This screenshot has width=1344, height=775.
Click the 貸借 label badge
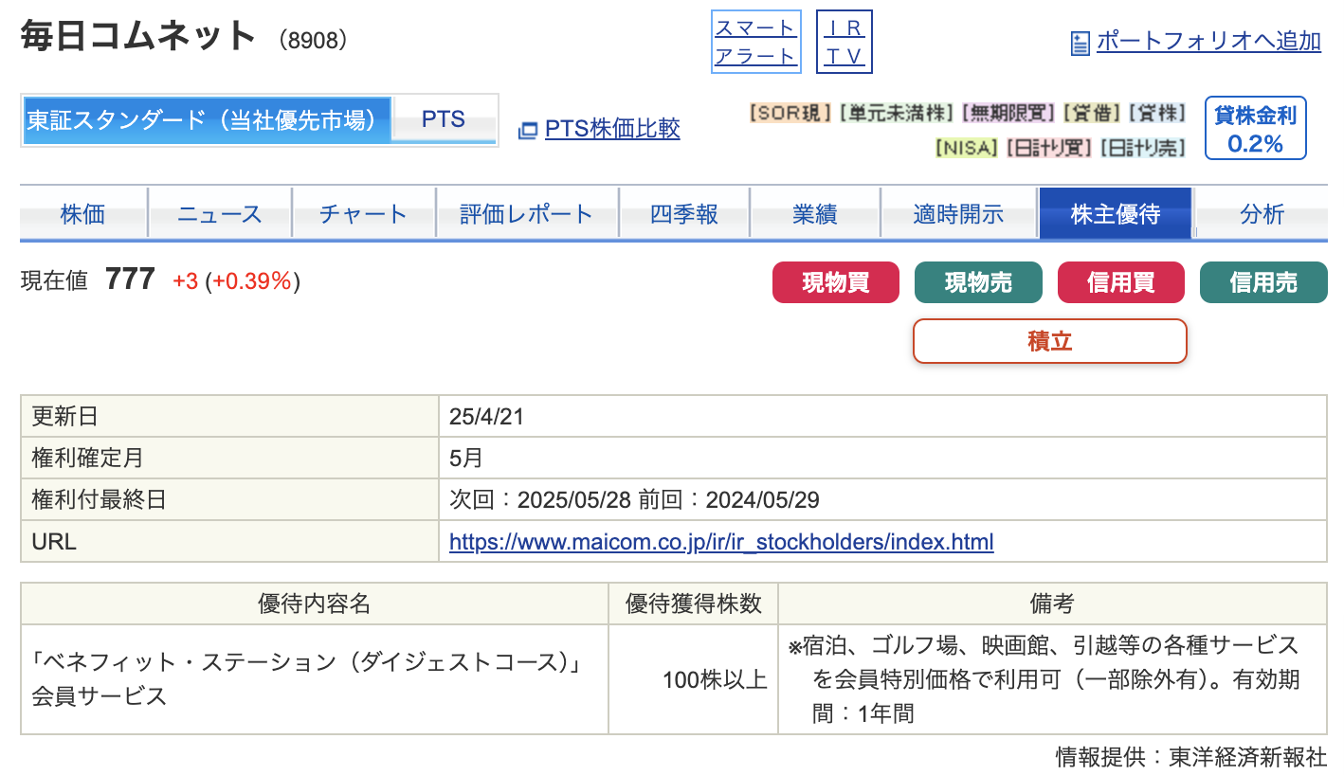tap(1093, 113)
